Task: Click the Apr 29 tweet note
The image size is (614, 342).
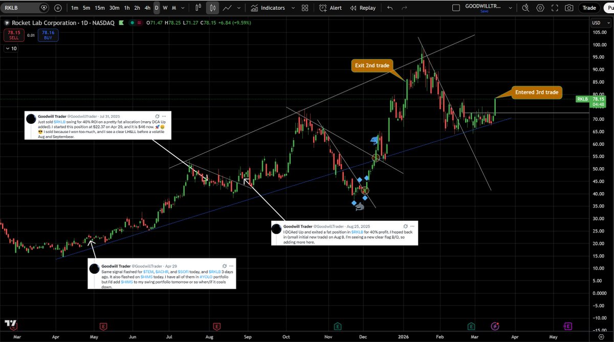Action: coord(162,274)
